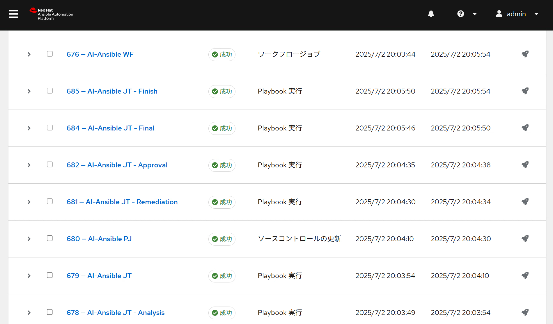This screenshot has width=553, height=324.
Task: Click the 成功 status badge for job 682
Action: pyautogui.click(x=222, y=165)
